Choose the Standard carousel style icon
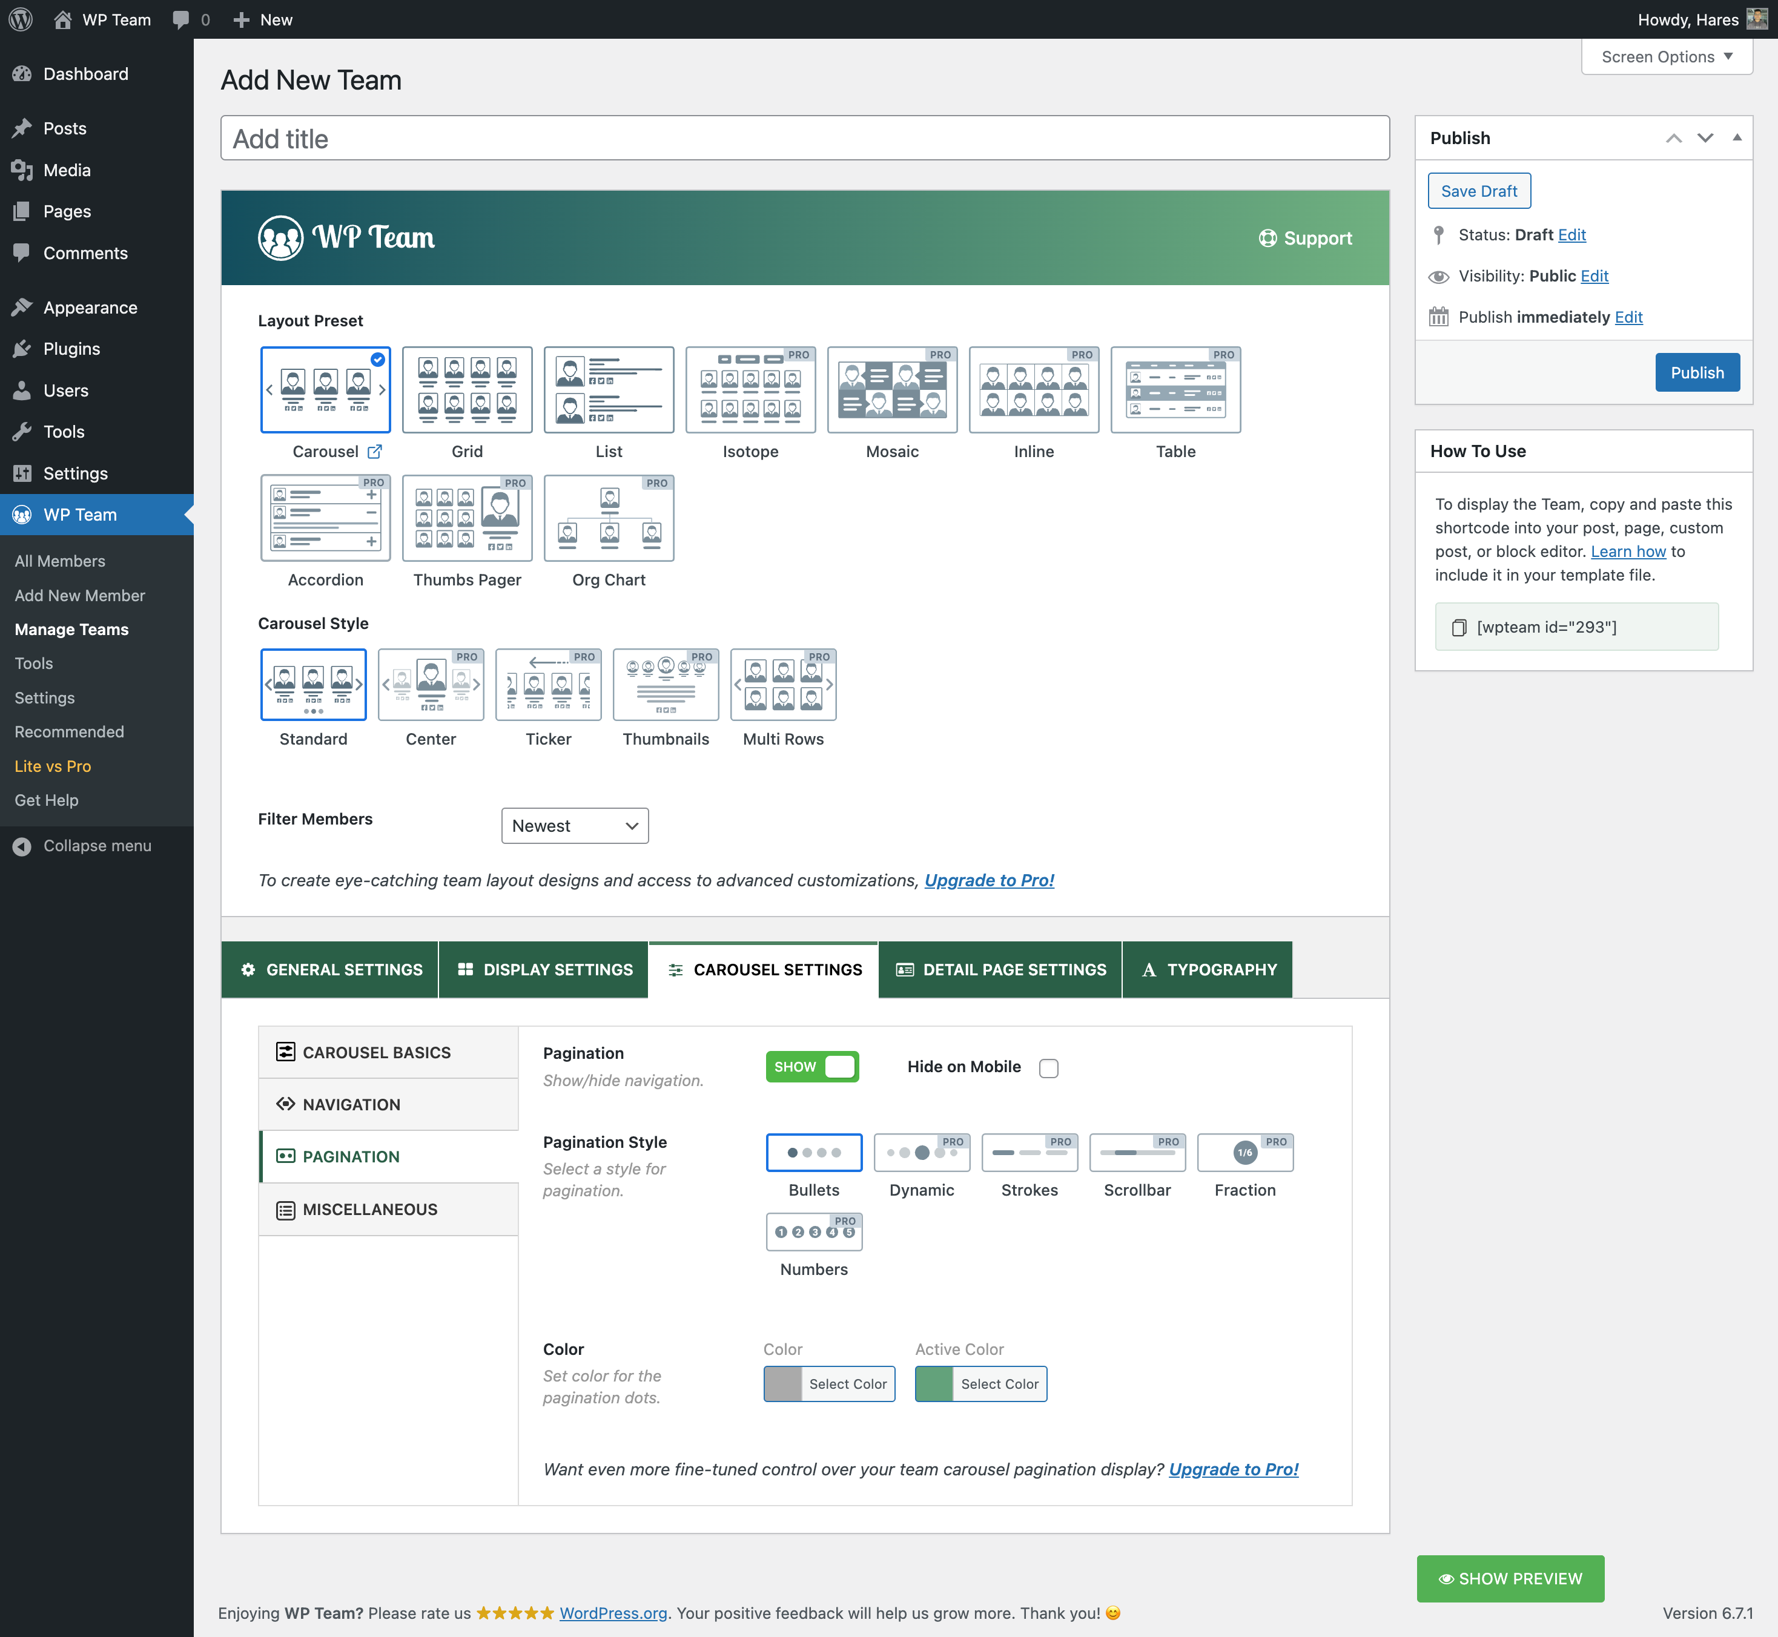 pos(312,685)
